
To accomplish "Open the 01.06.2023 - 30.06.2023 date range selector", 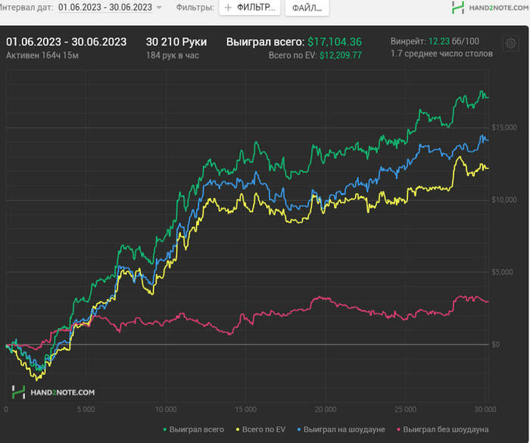I will coord(105,7).
